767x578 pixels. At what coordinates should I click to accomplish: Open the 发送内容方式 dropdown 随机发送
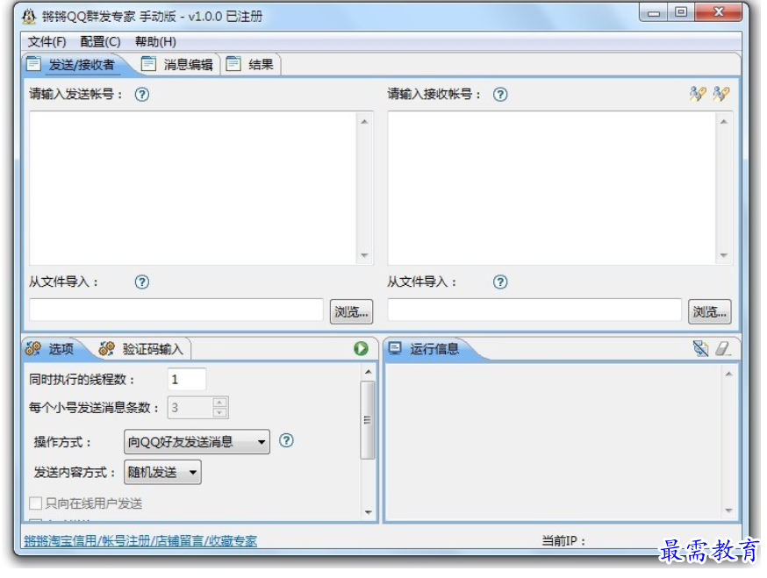[162, 473]
